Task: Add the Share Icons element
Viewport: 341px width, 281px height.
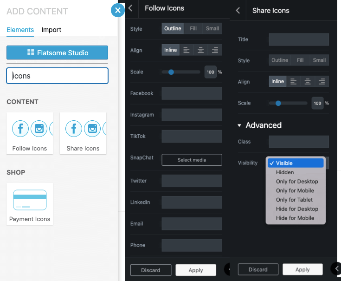Action: point(83,133)
